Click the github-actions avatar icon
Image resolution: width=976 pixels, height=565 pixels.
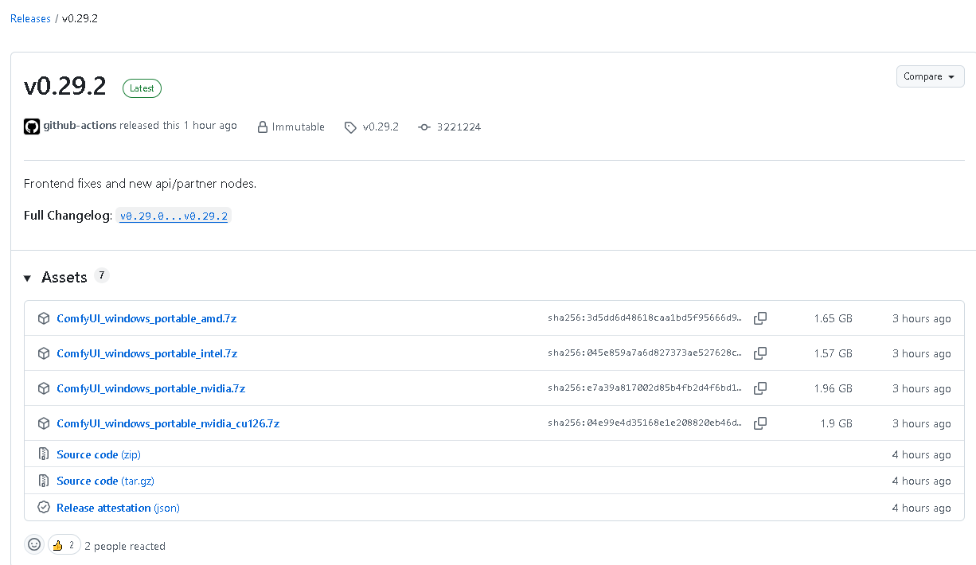[x=32, y=127]
